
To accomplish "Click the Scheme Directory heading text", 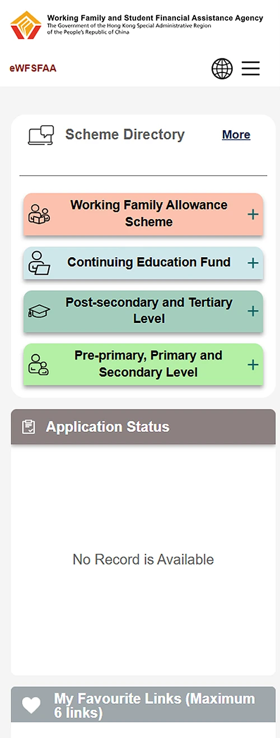I will pos(125,135).
